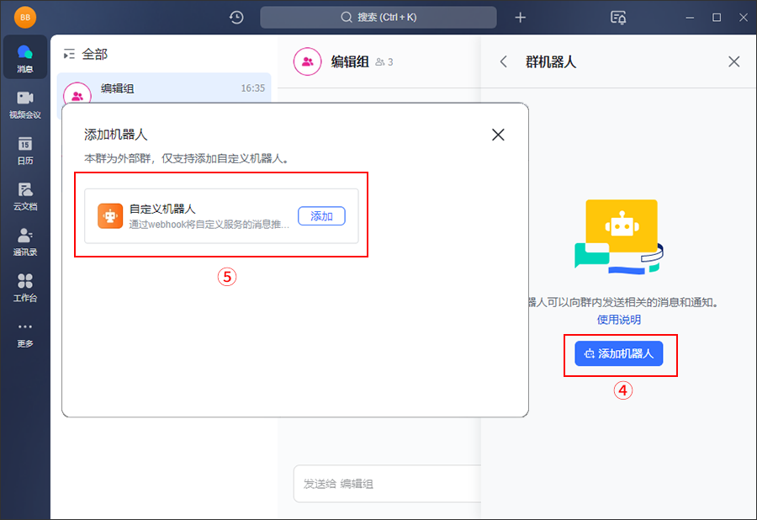This screenshot has height=520, width=757.
Task: View the group member count icon
Action: (x=380, y=62)
